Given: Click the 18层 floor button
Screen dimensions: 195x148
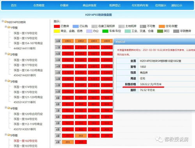Looking at the screenshot, I should (x=58, y=41).
